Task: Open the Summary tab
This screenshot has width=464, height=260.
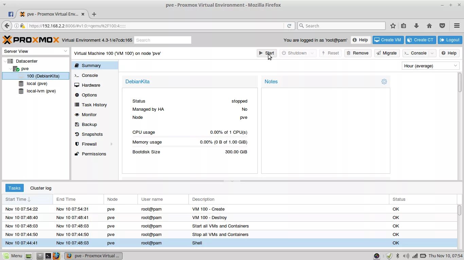Action: click(95, 66)
